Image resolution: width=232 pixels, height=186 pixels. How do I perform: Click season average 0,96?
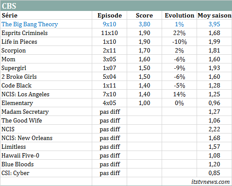tap(215, 103)
